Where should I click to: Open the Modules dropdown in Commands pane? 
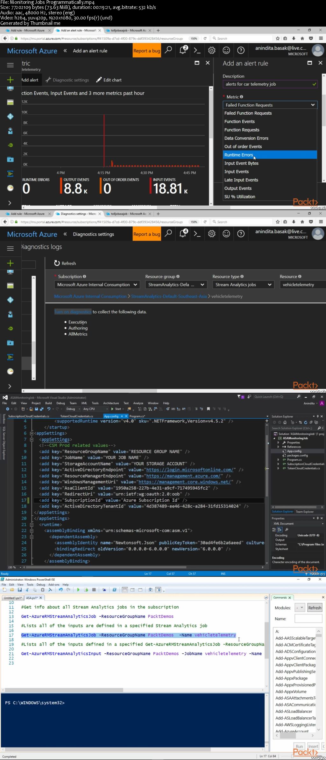click(300, 607)
